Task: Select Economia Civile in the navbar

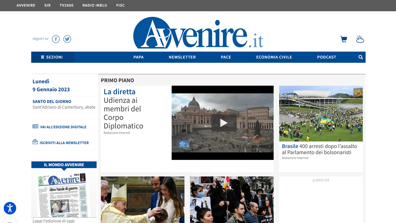Action: [274, 57]
